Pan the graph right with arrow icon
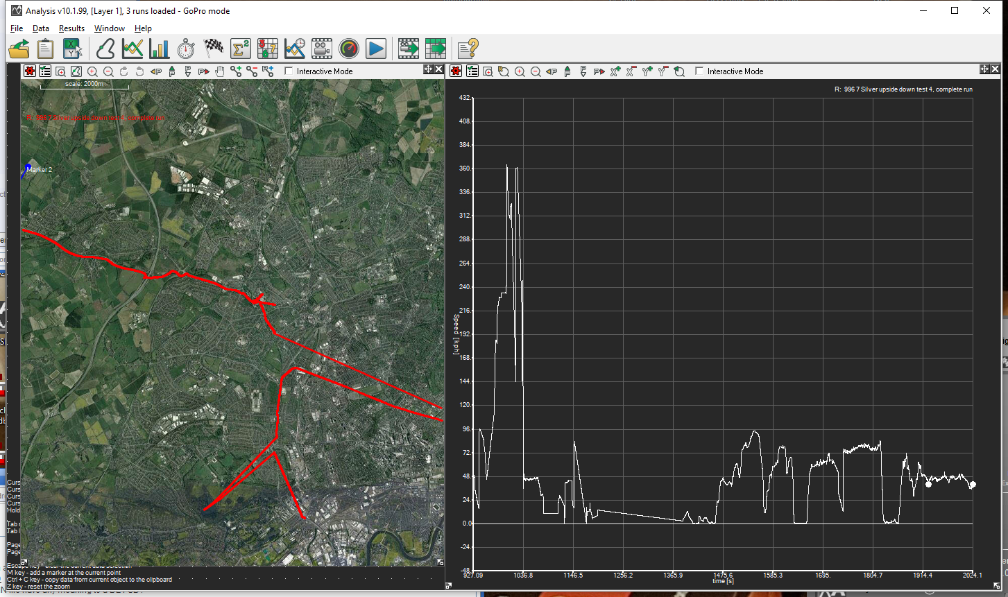The width and height of the screenshot is (1008, 597). click(x=599, y=71)
